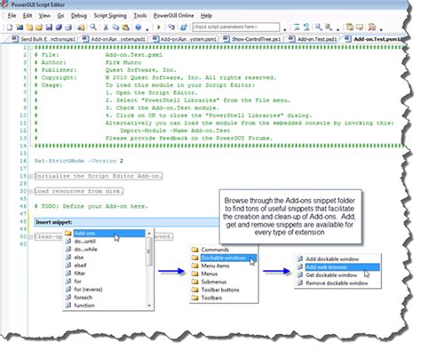
Task: Click the Paste clipboard icon
Action: pyautogui.click(x=125, y=28)
